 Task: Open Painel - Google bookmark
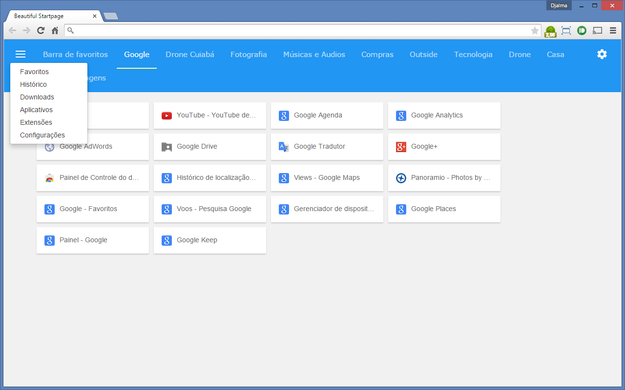tap(93, 240)
